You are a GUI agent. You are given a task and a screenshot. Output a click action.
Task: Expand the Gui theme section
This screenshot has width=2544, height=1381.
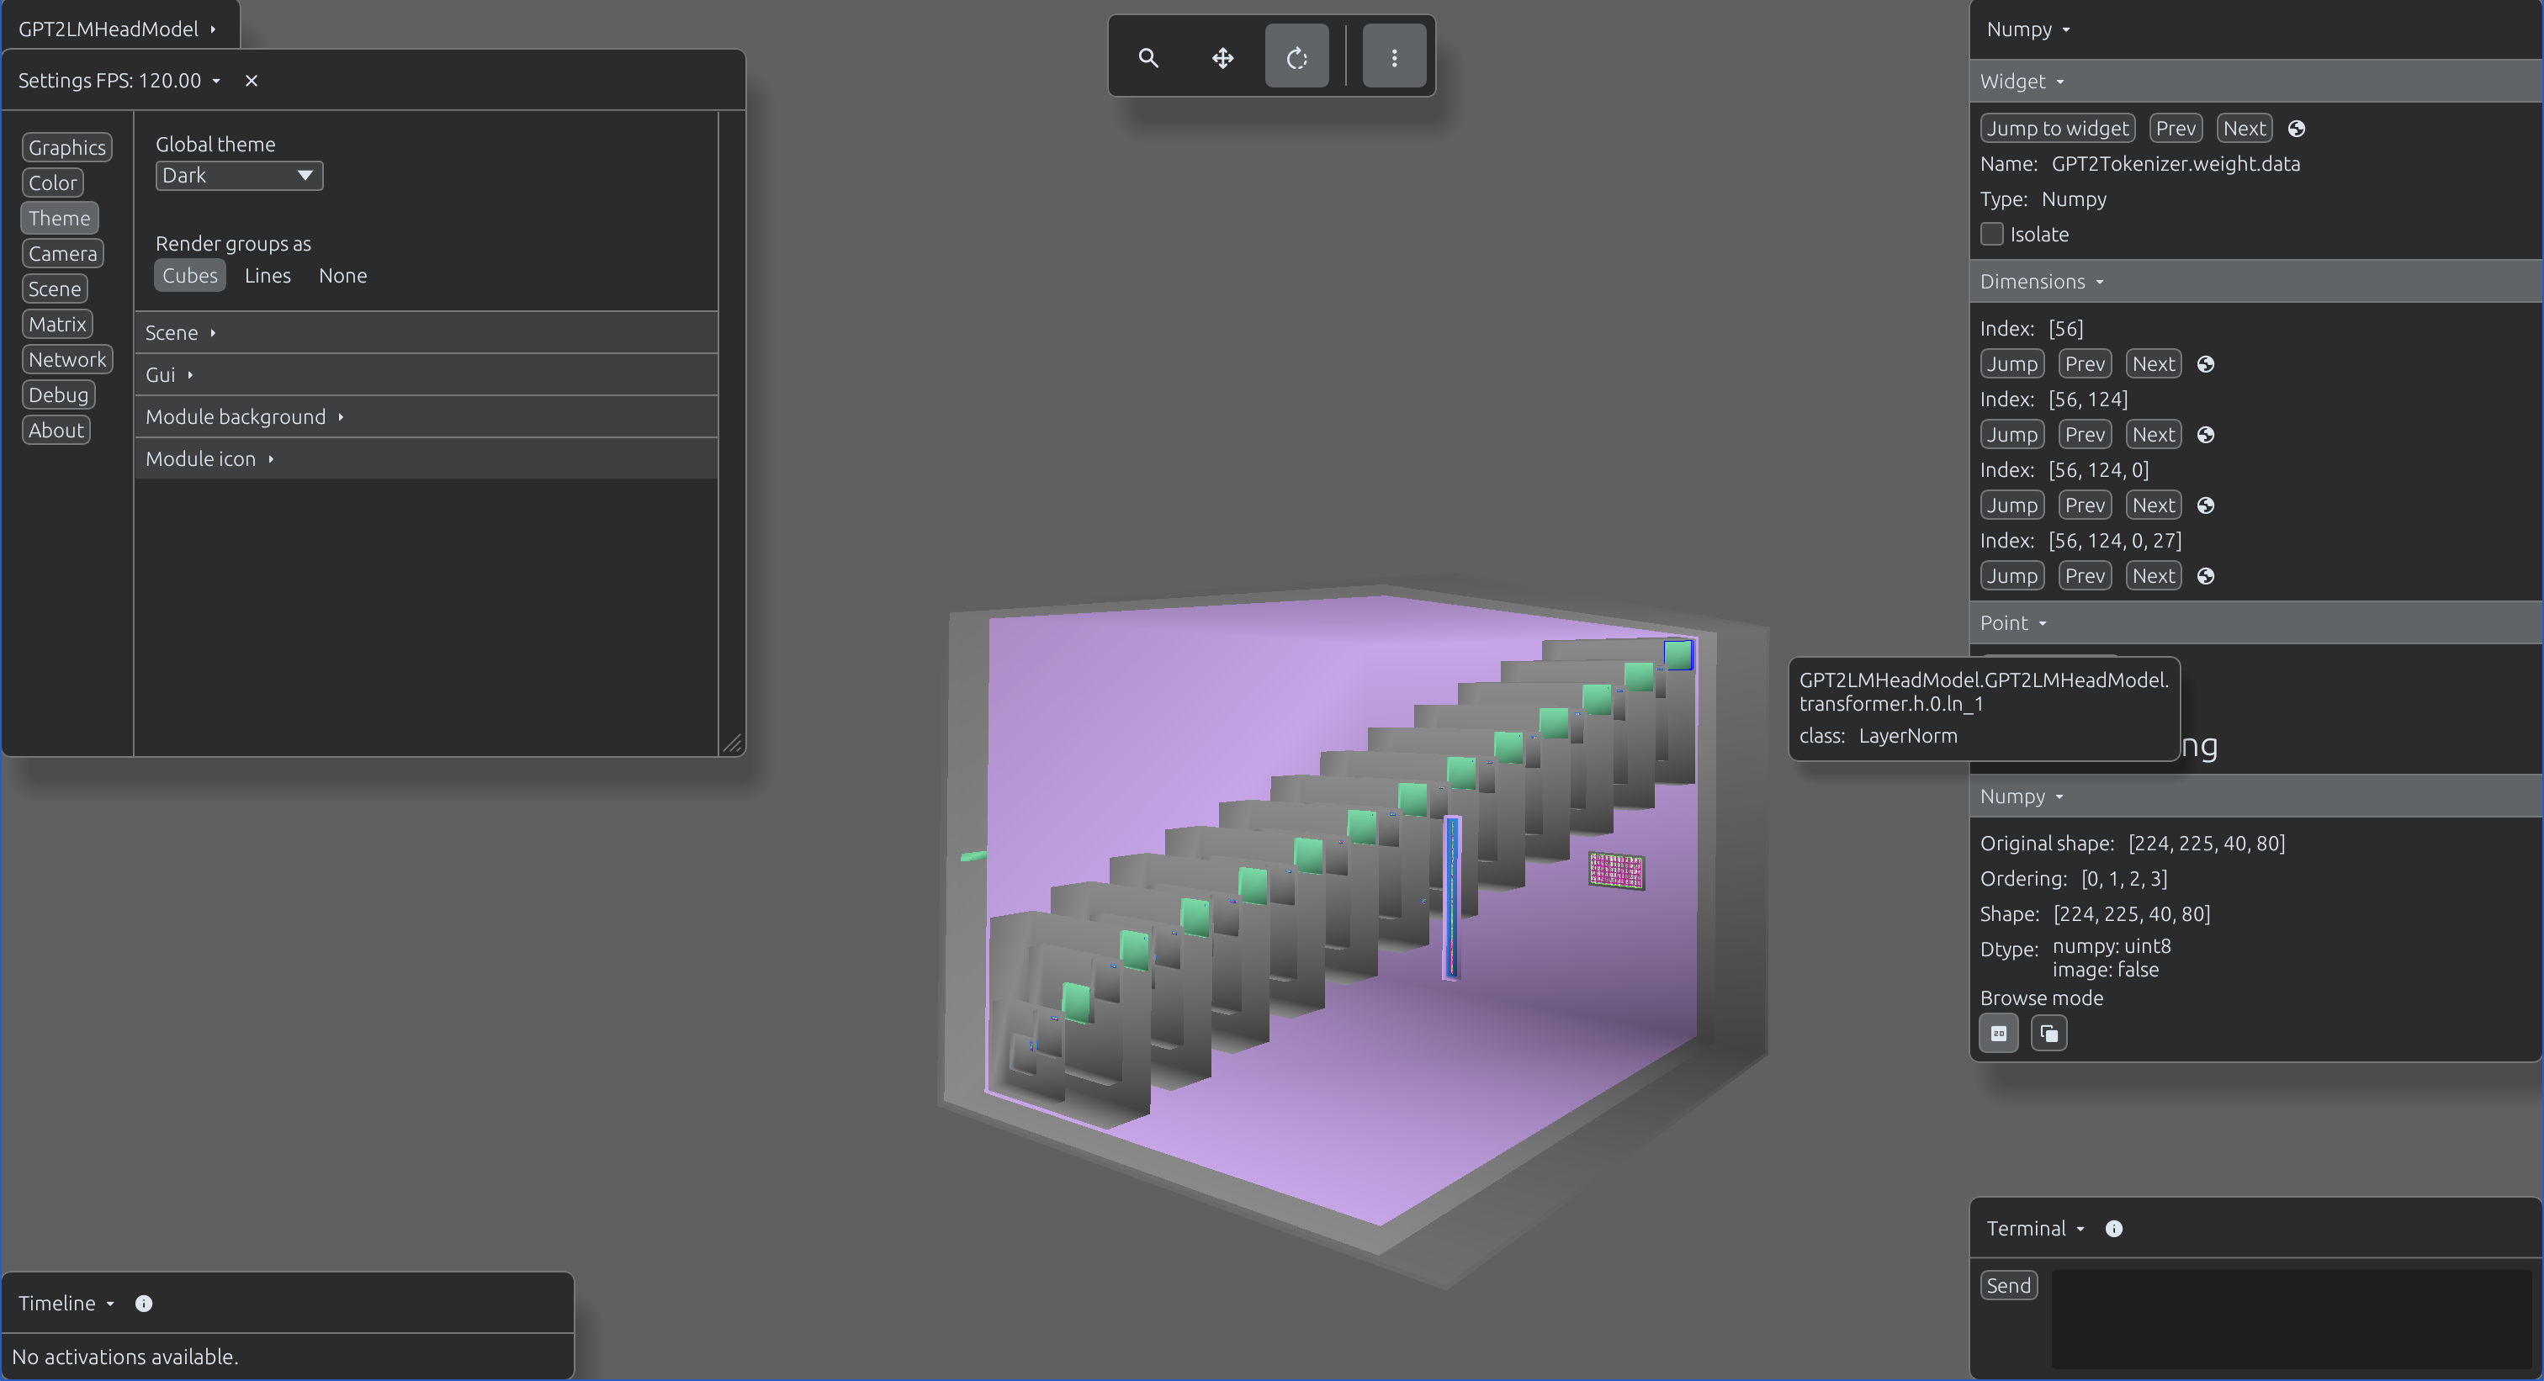(x=426, y=375)
